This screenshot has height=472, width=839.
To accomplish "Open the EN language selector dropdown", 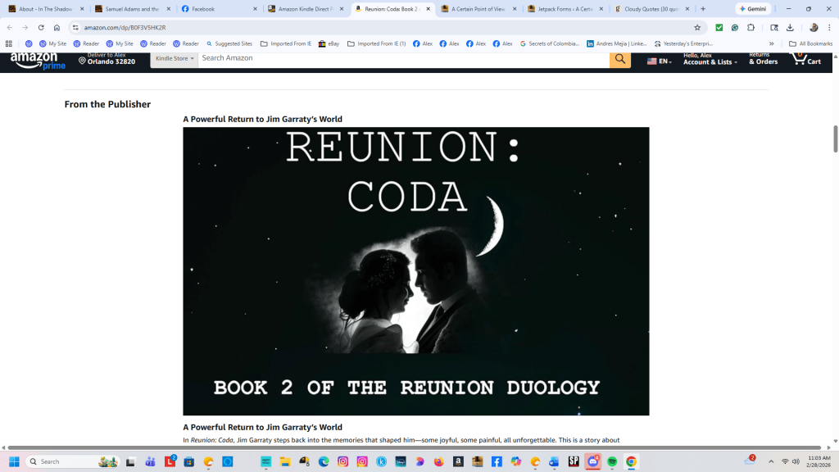I will 659,61.
